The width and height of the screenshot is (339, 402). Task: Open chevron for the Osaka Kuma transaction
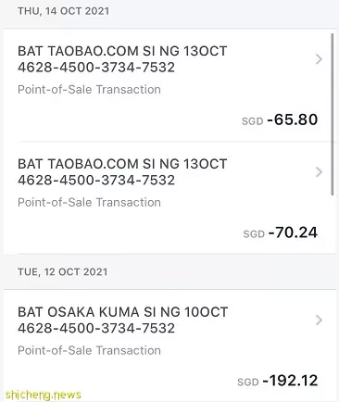tap(319, 320)
